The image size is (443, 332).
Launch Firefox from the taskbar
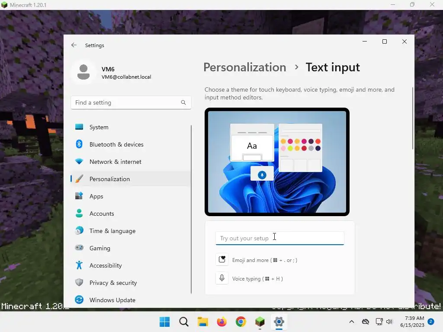tap(222, 322)
